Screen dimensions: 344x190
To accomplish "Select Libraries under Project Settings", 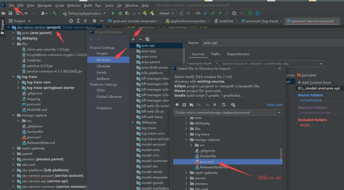I will click(x=104, y=66).
